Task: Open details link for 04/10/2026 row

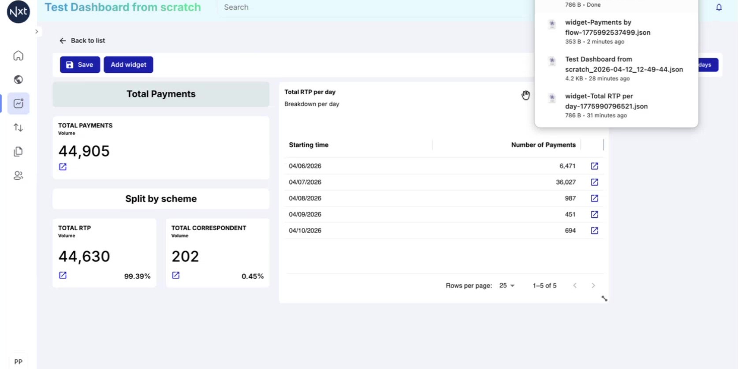Action: [x=594, y=231]
